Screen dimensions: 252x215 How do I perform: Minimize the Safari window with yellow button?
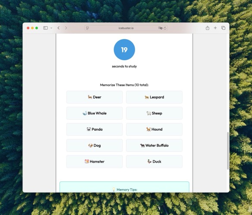pyautogui.click(x=32, y=28)
